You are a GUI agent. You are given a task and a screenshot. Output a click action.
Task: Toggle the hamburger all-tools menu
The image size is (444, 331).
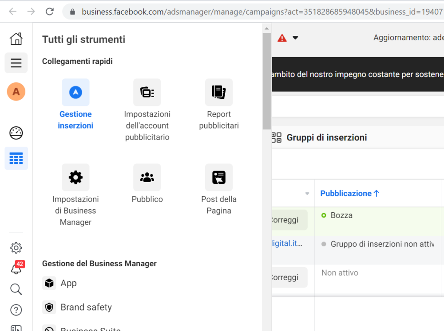16,63
